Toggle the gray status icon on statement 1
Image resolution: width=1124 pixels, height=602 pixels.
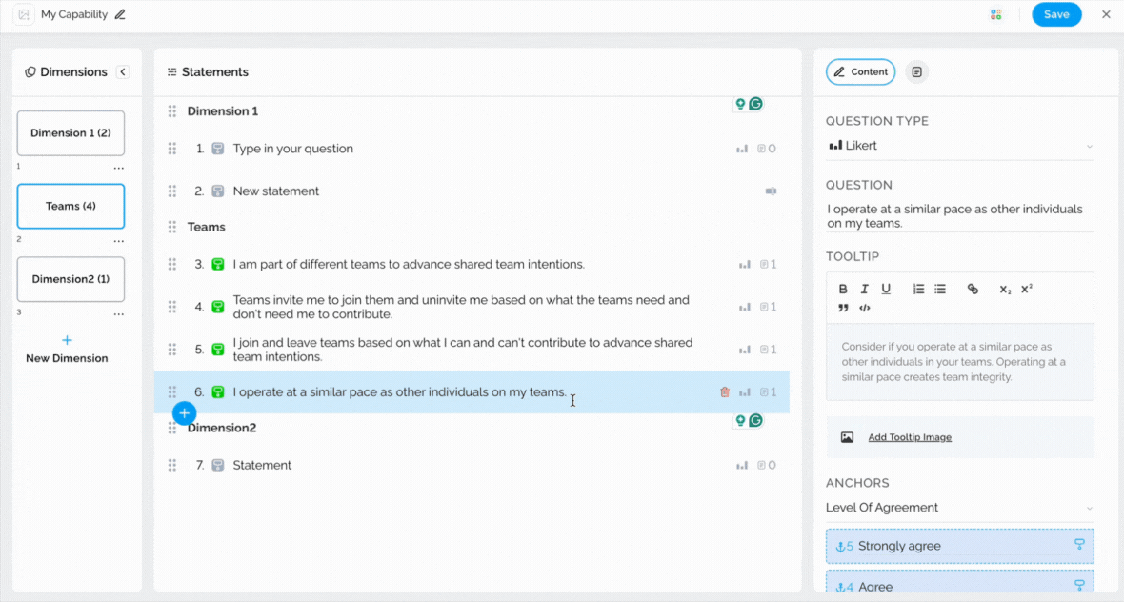(x=218, y=149)
